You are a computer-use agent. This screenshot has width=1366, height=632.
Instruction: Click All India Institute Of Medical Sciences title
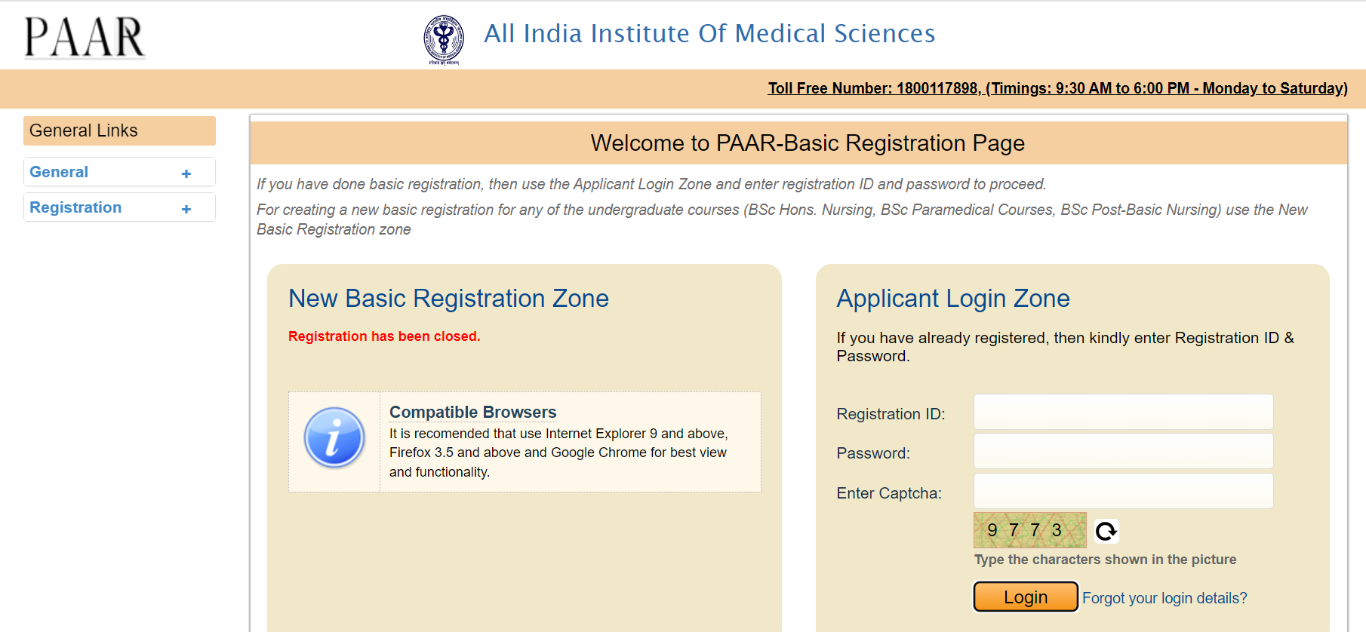click(709, 33)
